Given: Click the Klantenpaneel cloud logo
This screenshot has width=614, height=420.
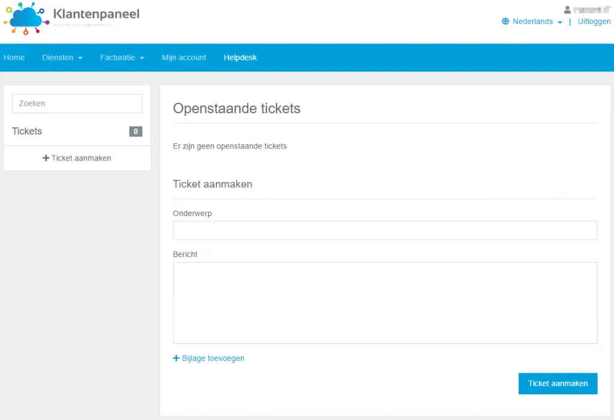Looking at the screenshot, I should point(26,19).
